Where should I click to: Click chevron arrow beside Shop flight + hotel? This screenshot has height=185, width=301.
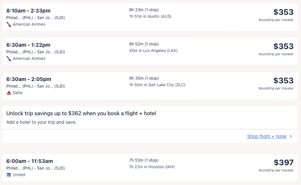[x=291, y=136]
